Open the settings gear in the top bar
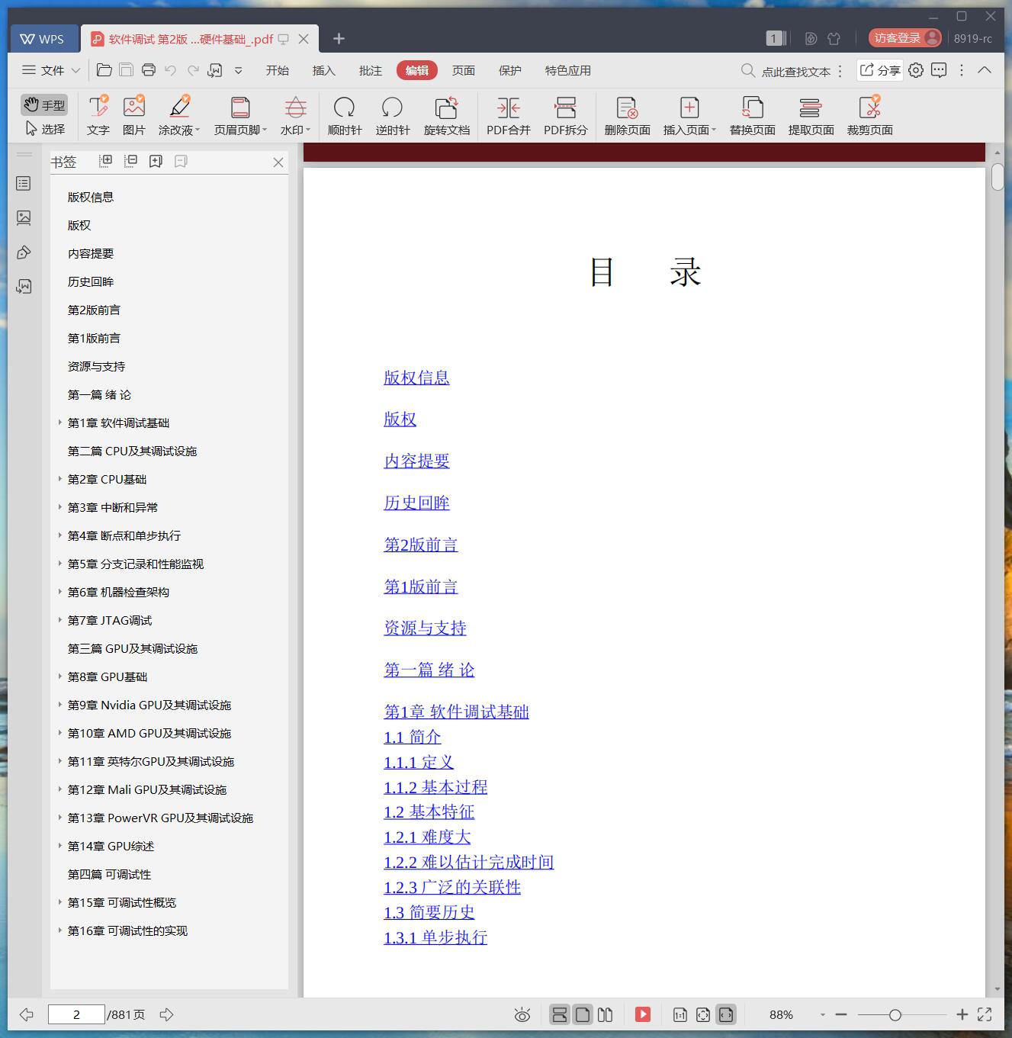Image resolution: width=1012 pixels, height=1038 pixels. [916, 70]
